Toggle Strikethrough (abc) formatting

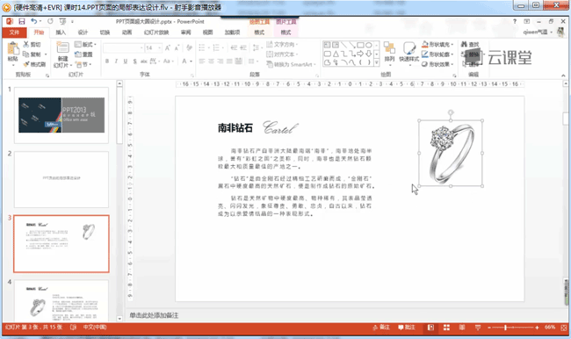144,61
